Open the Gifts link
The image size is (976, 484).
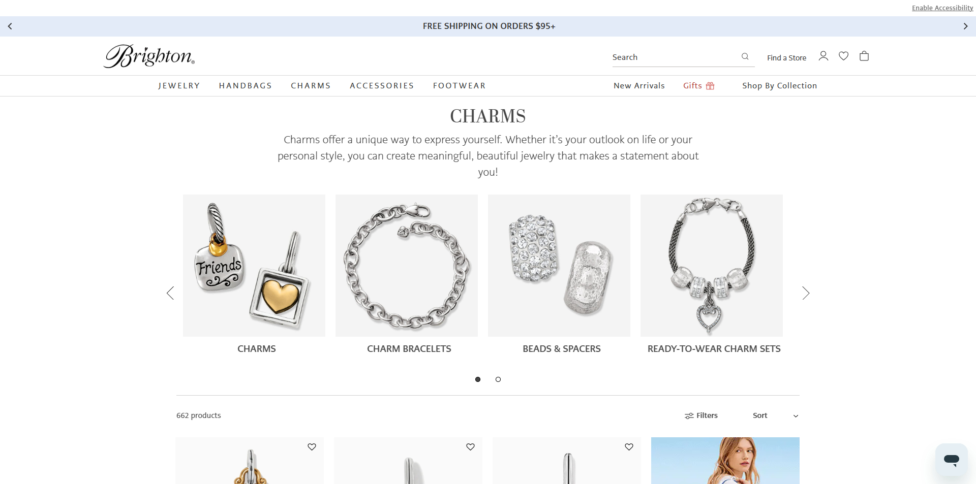(x=698, y=86)
